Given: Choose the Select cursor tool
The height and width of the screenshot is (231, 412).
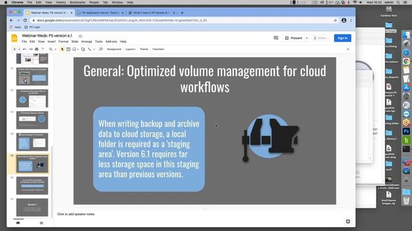Looking at the screenshot, I should (62, 49).
